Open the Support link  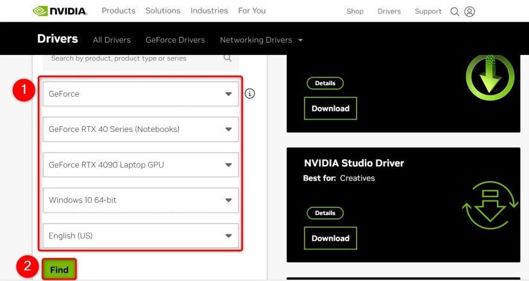(x=428, y=12)
